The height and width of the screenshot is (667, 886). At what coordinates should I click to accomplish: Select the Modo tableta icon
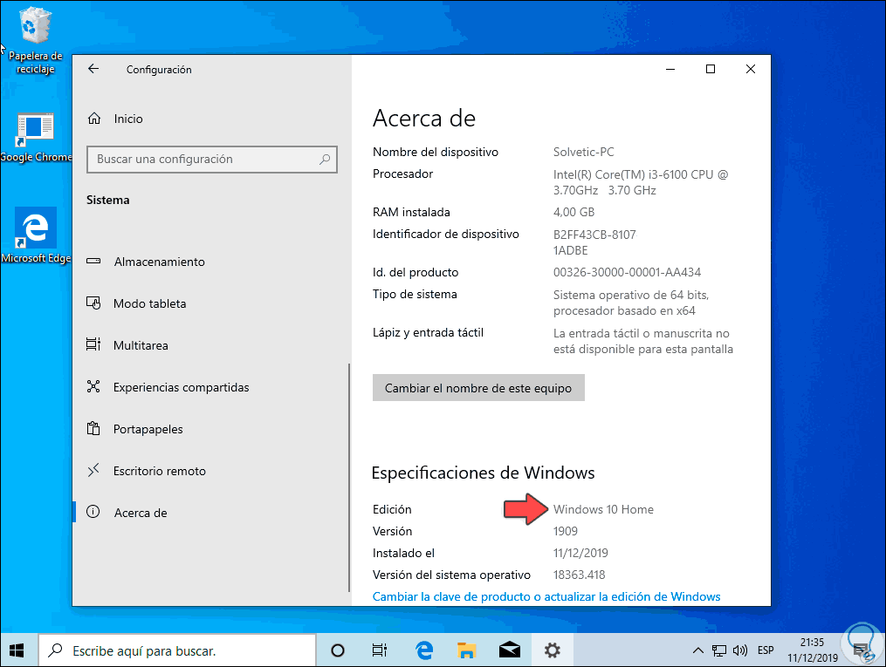pyautogui.click(x=93, y=303)
